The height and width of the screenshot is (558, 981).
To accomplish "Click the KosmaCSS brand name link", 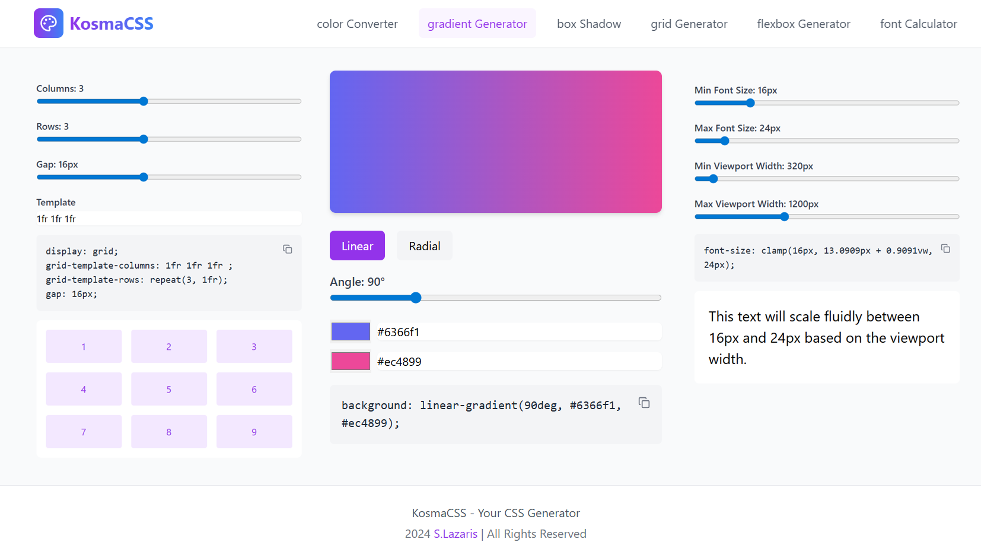I will (112, 24).
